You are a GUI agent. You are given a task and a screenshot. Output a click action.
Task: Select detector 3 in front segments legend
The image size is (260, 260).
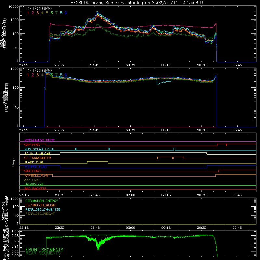37,13
